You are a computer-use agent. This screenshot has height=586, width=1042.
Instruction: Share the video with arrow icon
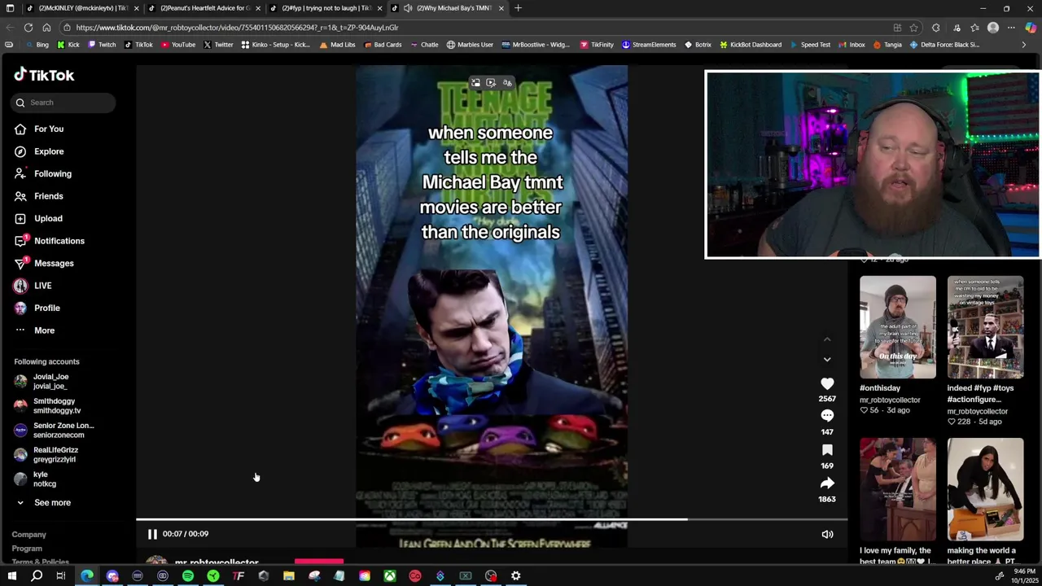(827, 483)
